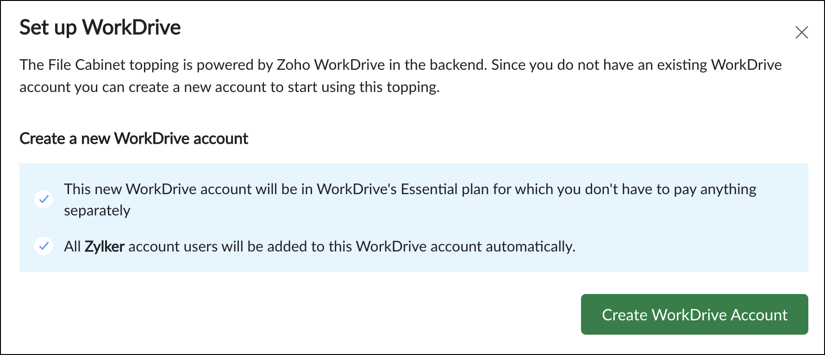Click the bold Zylker account name
Screen dimensions: 825x355
(104, 246)
